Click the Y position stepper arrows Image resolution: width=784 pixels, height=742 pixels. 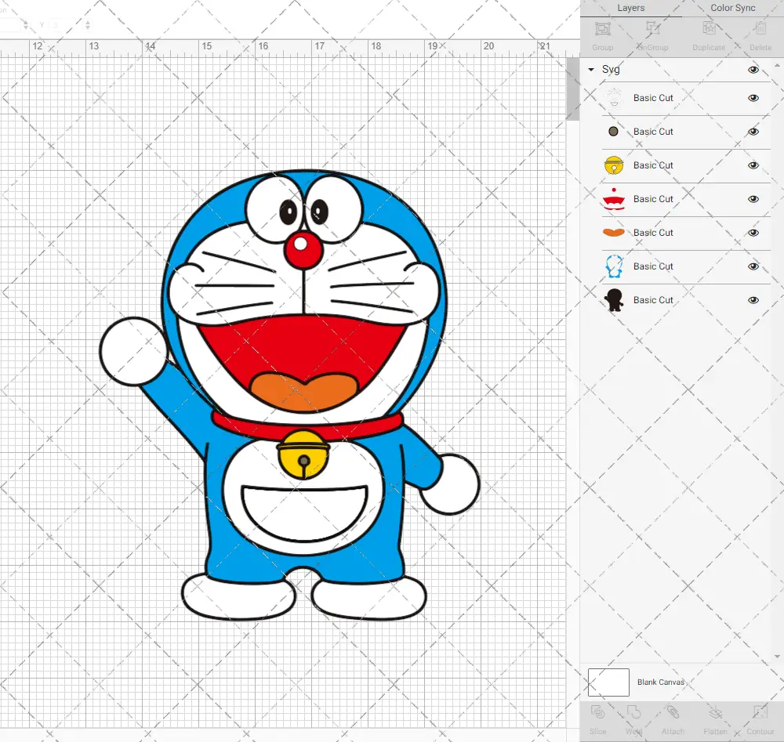(x=88, y=24)
